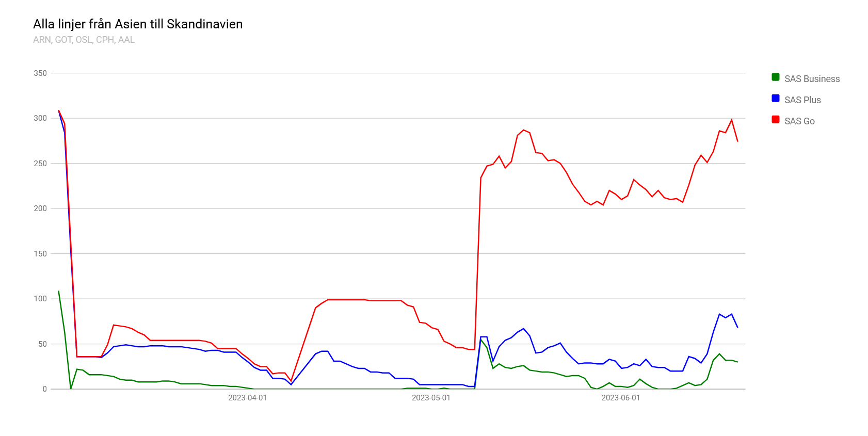
Task: Click the blue SAS Plus legend swatch
Action: [x=775, y=99]
